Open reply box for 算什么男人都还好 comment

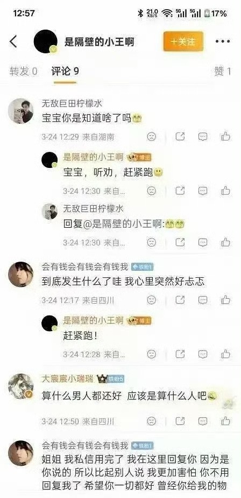click(203, 421)
